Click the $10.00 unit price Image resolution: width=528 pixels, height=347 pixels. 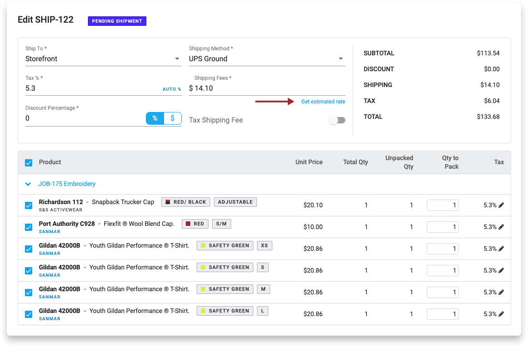click(313, 227)
